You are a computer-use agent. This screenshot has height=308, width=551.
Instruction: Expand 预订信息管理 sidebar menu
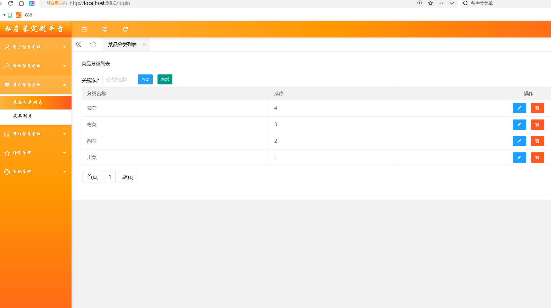36,134
